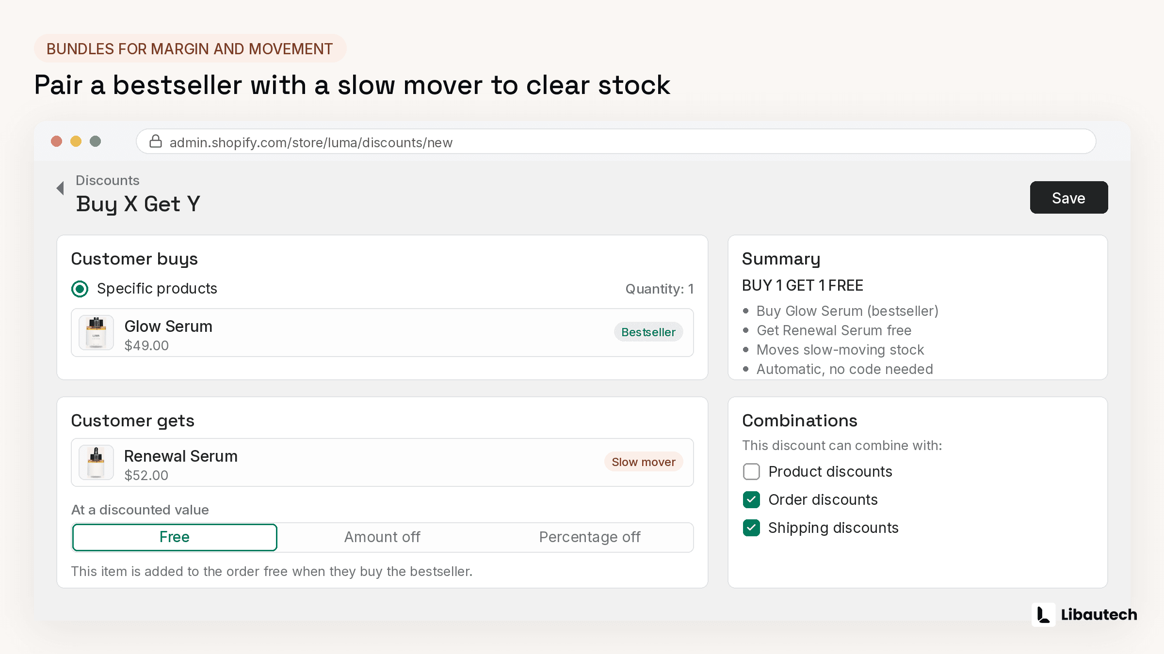Viewport: 1164px width, 654px height.
Task: Click the Combinations heading
Action: [x=800, y=420]
